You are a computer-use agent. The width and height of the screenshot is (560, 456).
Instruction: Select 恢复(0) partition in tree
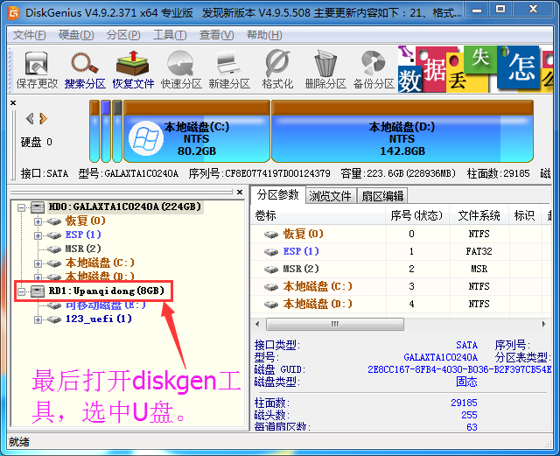(86, 221)
